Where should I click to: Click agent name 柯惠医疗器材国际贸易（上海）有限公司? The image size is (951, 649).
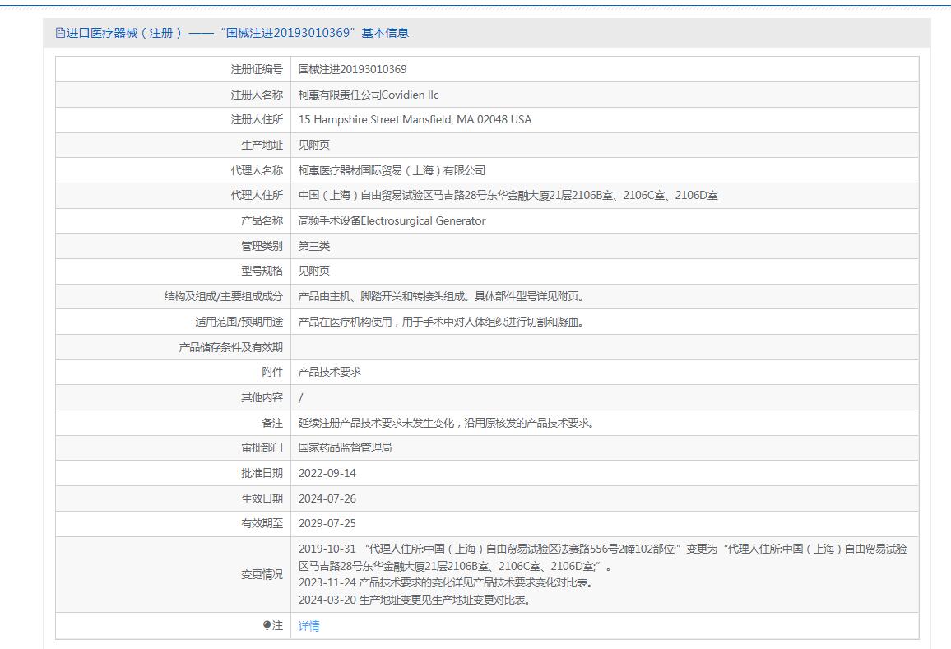[x=392, y=170]
